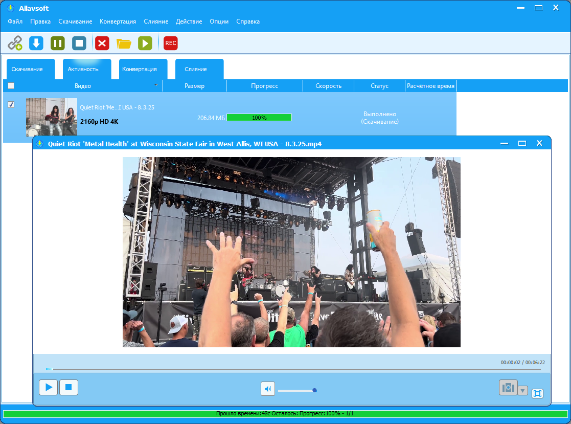Image resolution: width=571 pixels, height=424 pixels.
Task: Adjust the volume slider handle
Action: (x=314, y=390)
